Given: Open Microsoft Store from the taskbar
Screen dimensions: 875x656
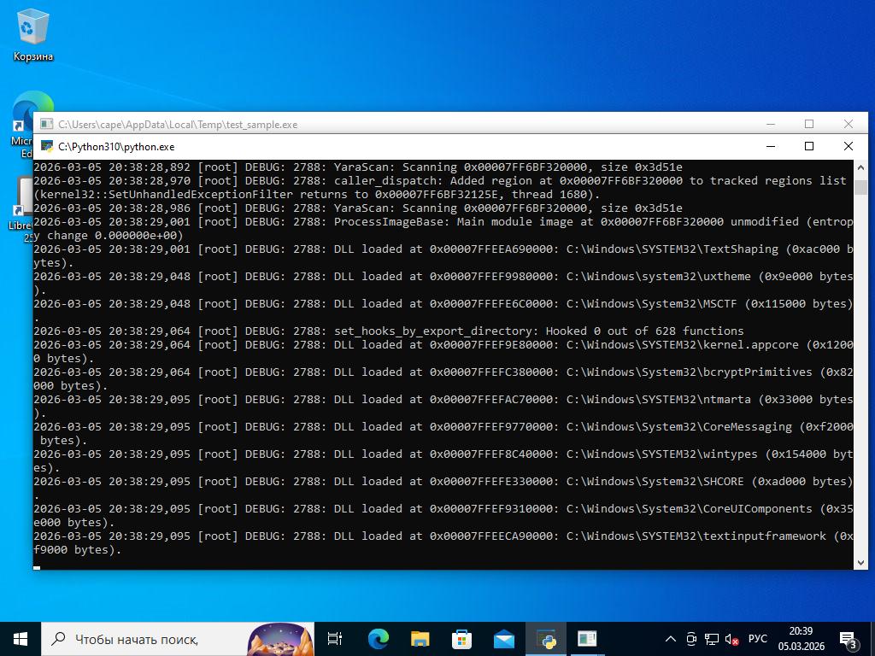Looking at the screenshot, I should pos(461,639).
